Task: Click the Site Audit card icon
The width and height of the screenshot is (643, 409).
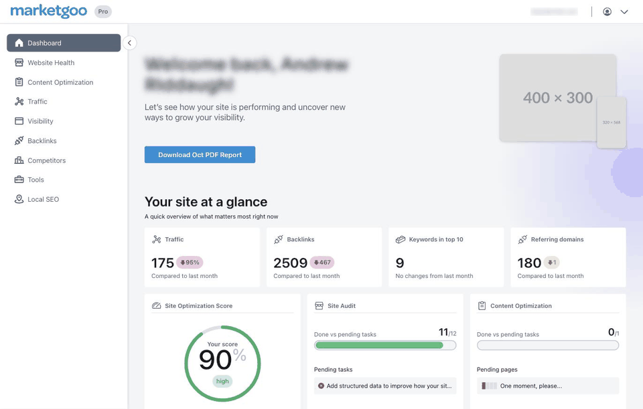Action: pos(319,305)
